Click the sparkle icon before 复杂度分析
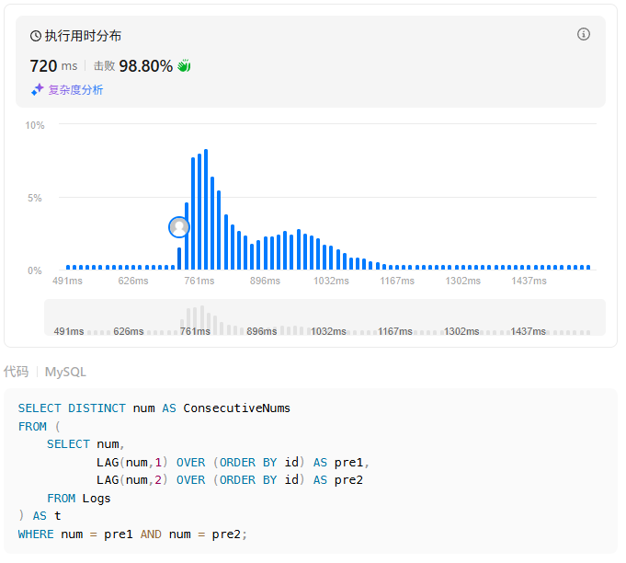Viewport: 626px width, 563px height. point(37,89)
